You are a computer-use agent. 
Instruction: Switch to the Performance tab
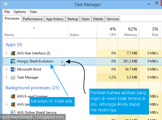pos(33,19)
